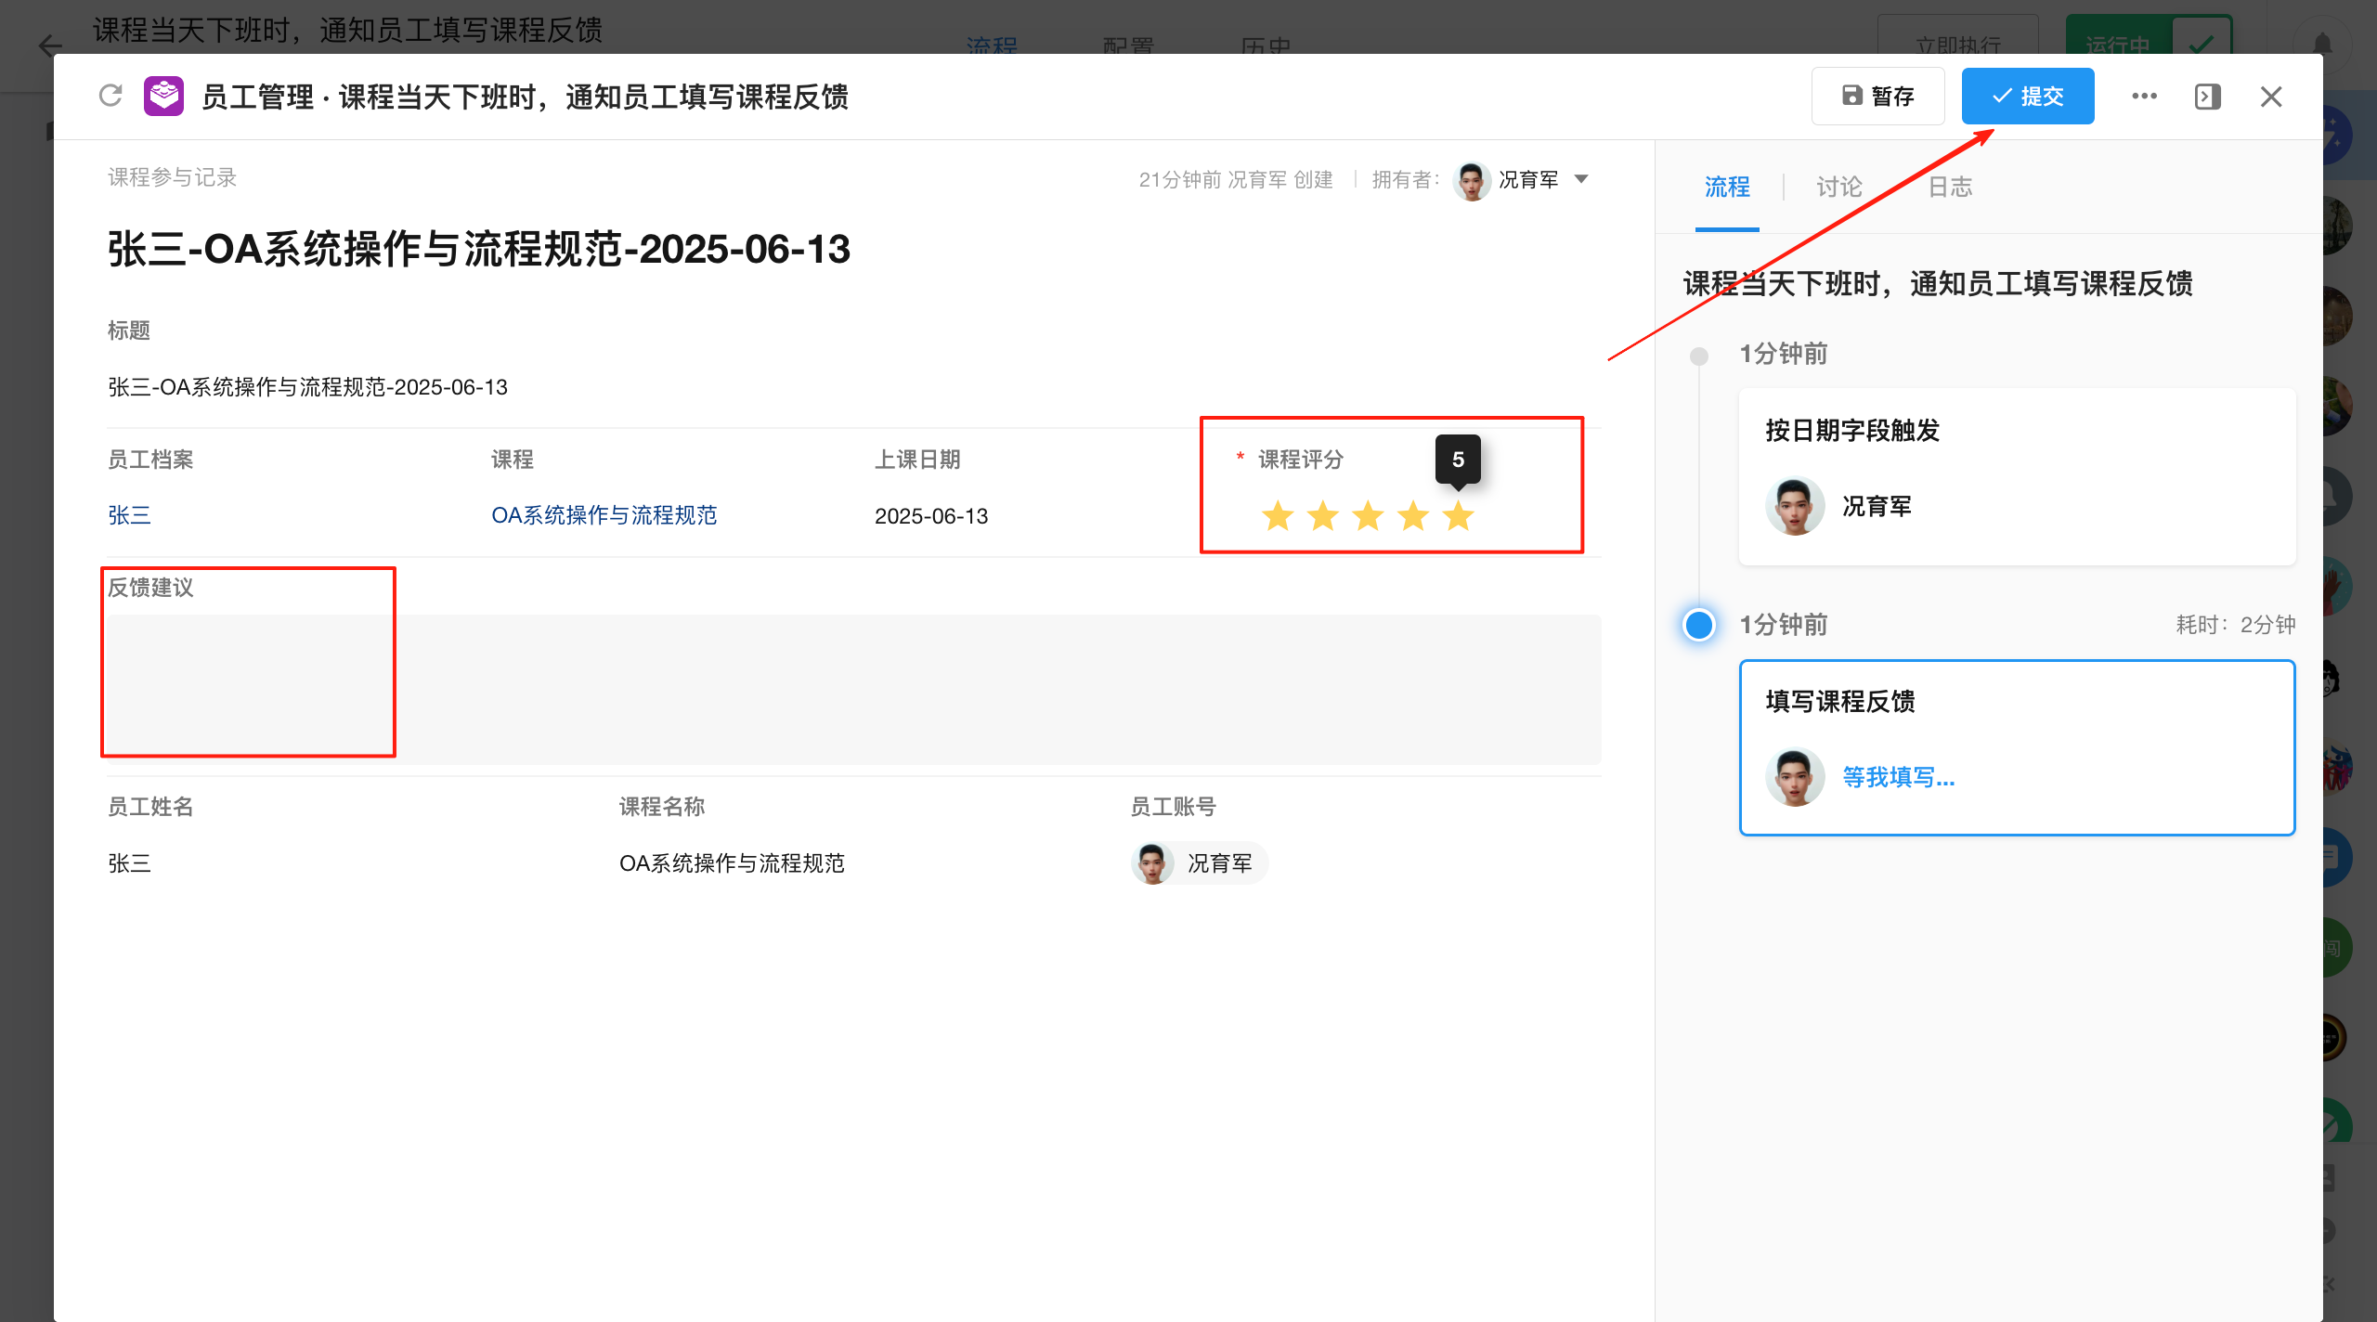Click notification bell in background window

tap(2322, 44)
